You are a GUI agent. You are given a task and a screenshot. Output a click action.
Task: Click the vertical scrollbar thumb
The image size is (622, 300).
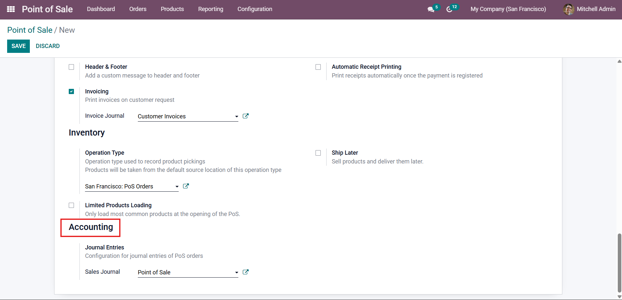(x=619, y=263)
